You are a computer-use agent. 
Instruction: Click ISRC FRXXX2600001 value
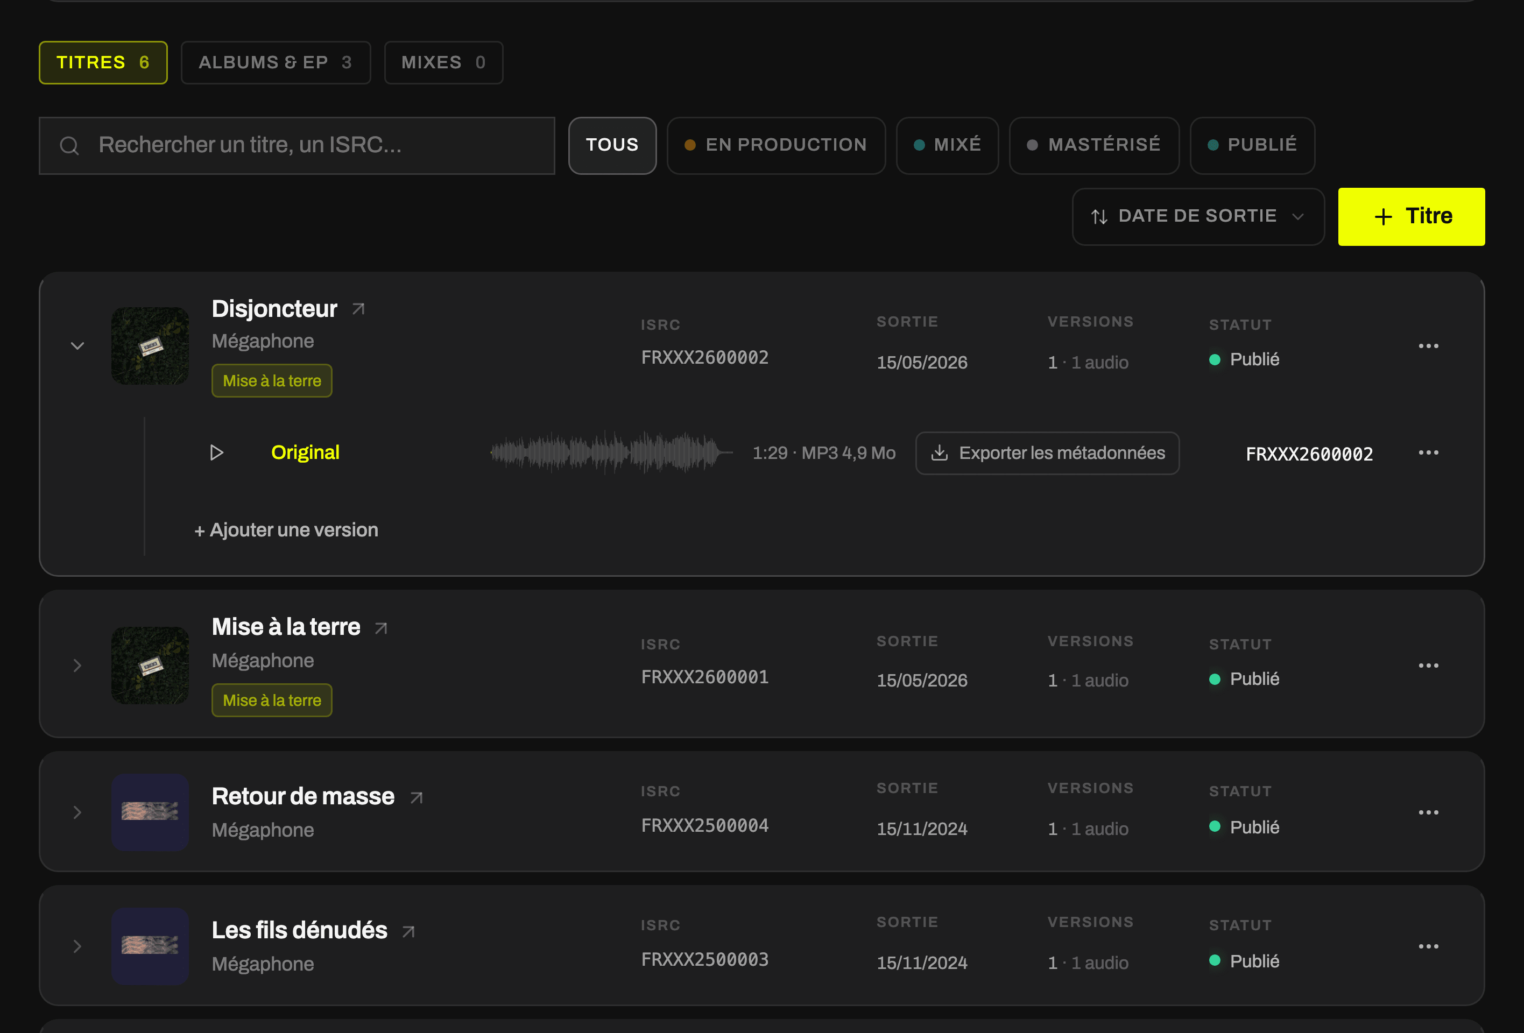coord(705,677)
